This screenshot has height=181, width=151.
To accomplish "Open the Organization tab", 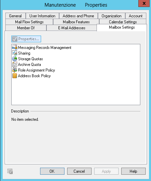I will click(x=112, y=16).
